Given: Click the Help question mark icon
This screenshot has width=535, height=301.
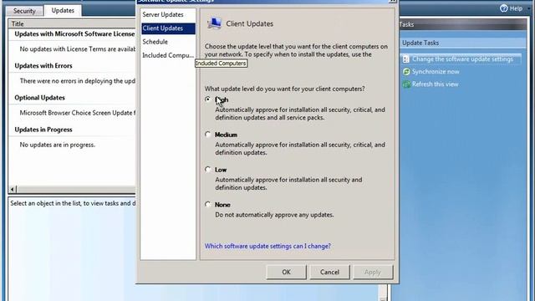Looking at the screenshot, I should (503, 8).
